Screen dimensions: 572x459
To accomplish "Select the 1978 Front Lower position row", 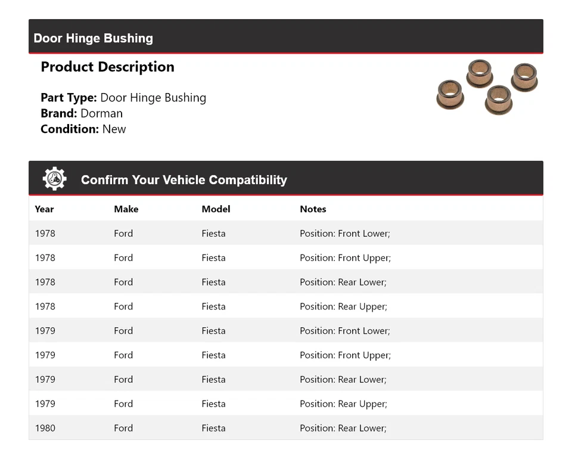I will click(285, 233).
